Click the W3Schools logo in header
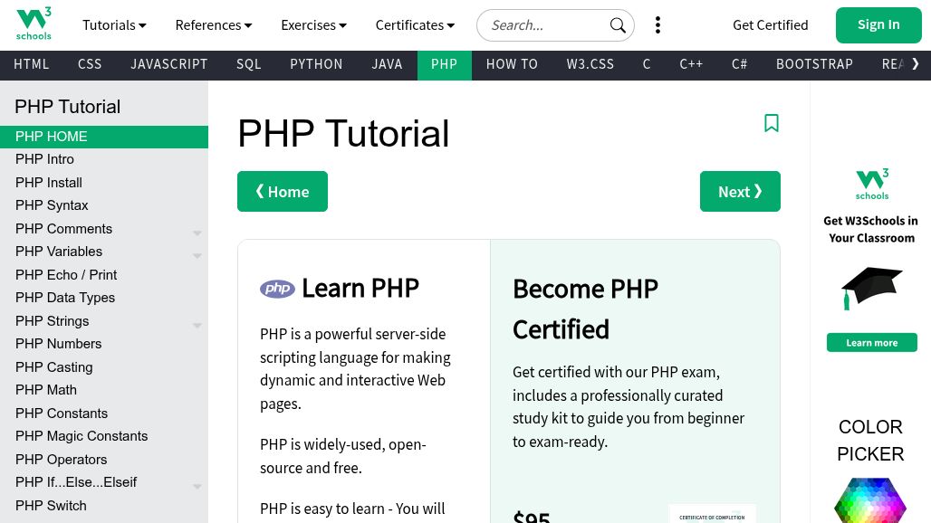931x523 pixels. point(34,24)
